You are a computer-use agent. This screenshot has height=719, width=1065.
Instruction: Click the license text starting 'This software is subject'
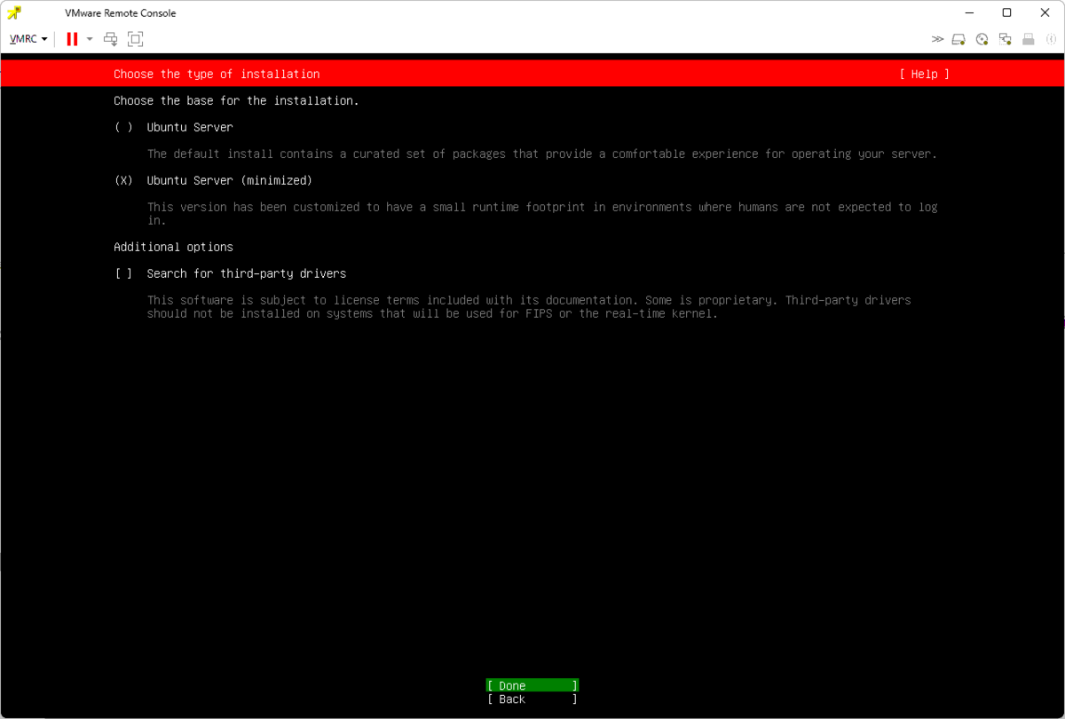coord(529,306)
